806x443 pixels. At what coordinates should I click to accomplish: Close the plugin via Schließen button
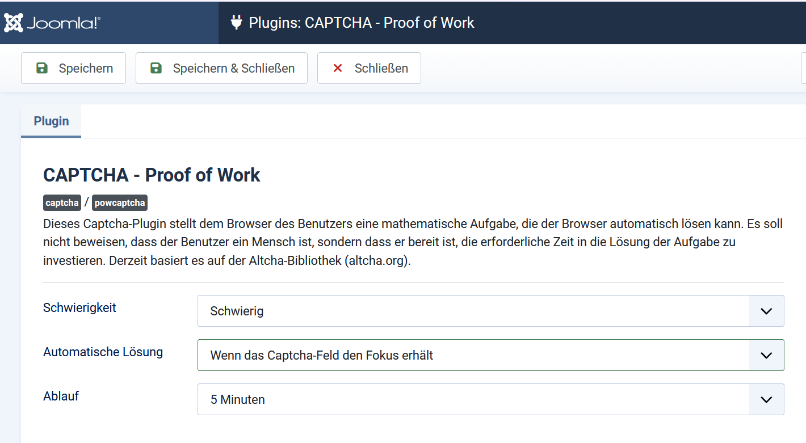click(369, 68)
